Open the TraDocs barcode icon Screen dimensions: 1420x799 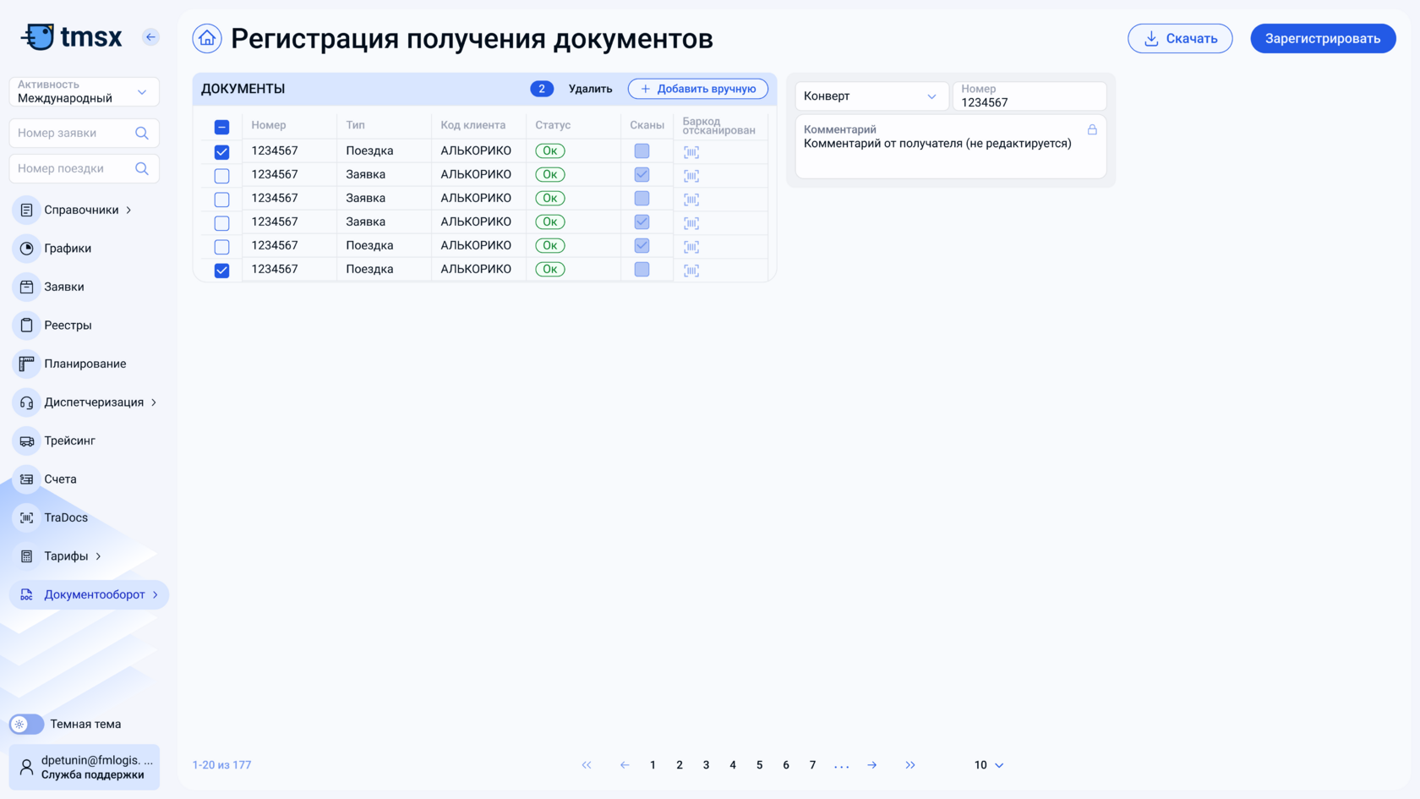pyautogui.click(x=27, y=517)
